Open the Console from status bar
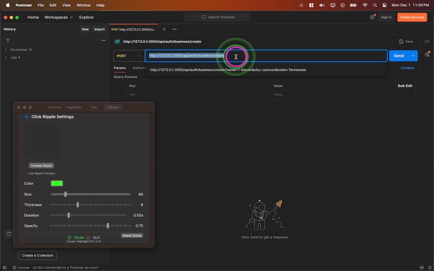This screenshot has height=271, width=434. pos(21,267)
